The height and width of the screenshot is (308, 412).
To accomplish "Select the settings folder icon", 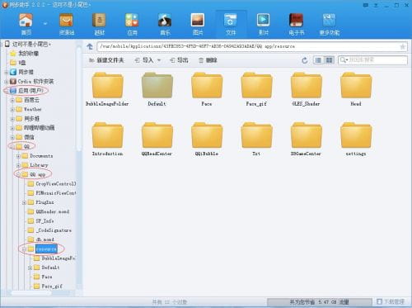I will point(356,135).
